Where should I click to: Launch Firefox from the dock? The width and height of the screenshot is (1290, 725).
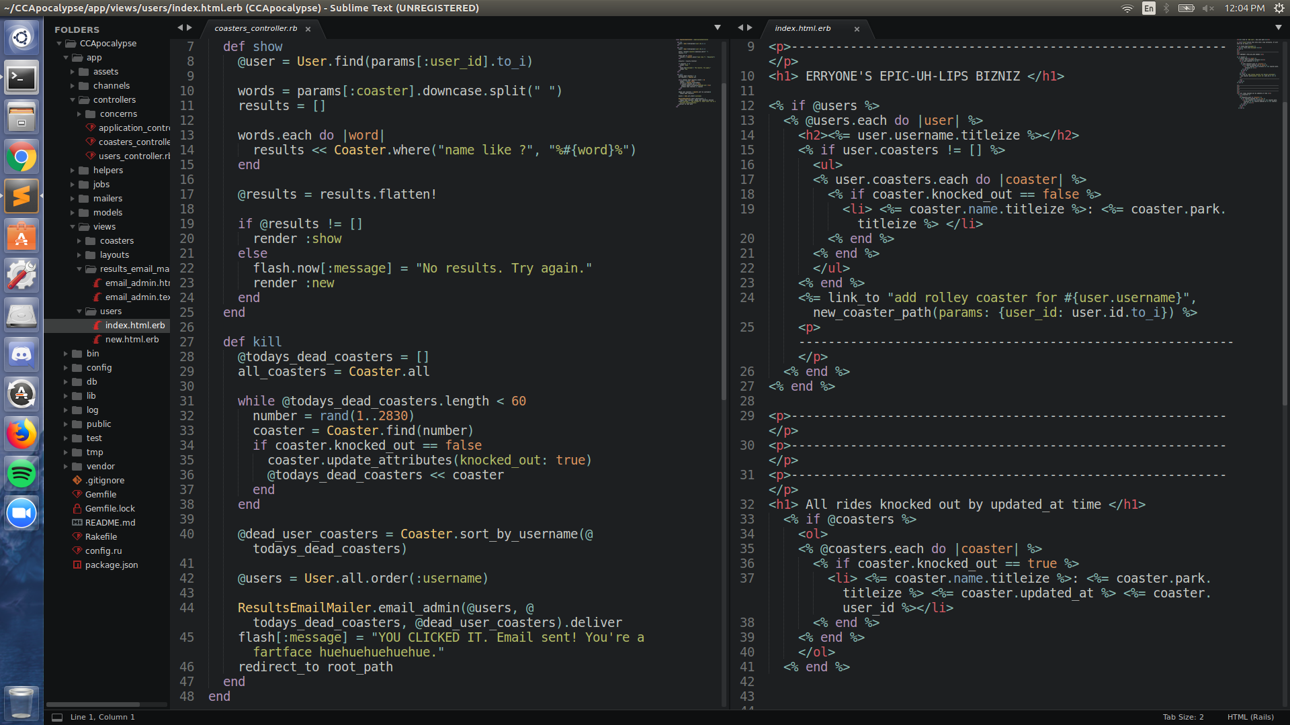(x=21, y=434)
